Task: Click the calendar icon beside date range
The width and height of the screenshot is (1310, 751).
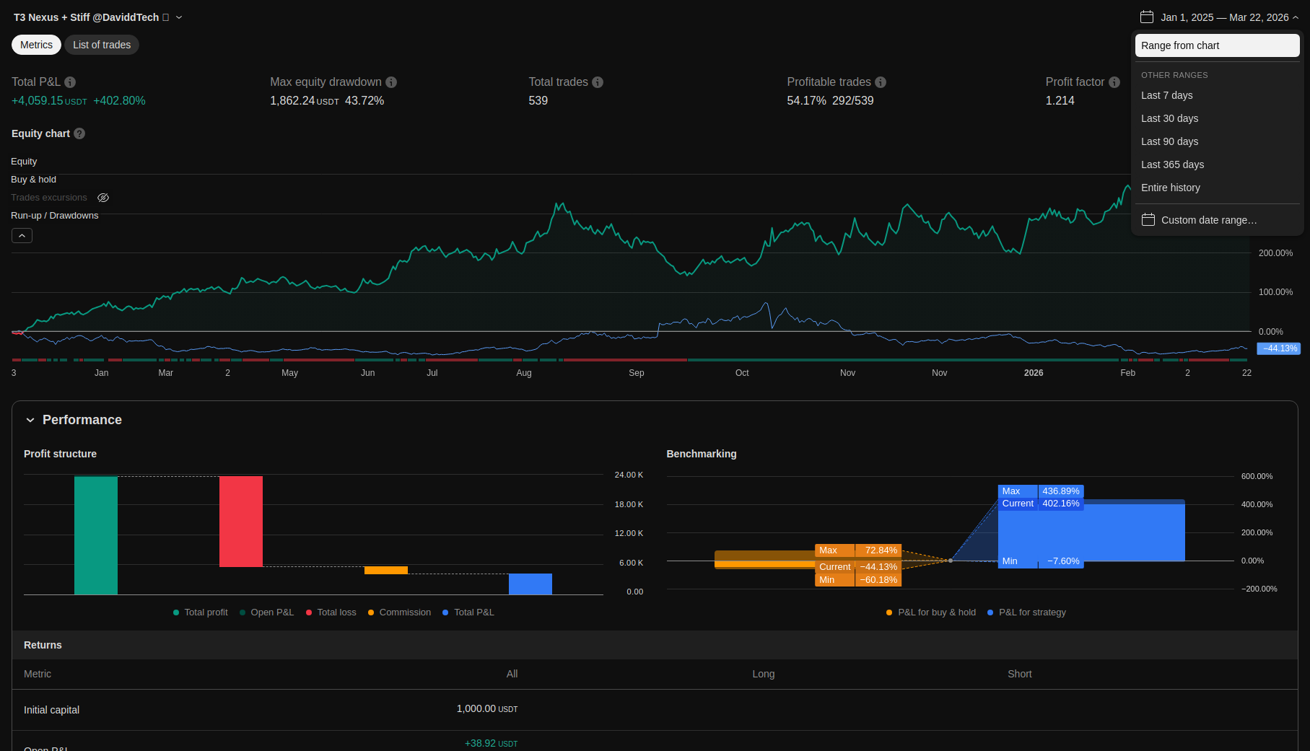Action: point(1147,17)
